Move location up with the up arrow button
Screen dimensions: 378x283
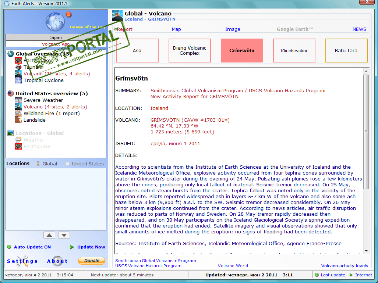(x=49, y=235)
